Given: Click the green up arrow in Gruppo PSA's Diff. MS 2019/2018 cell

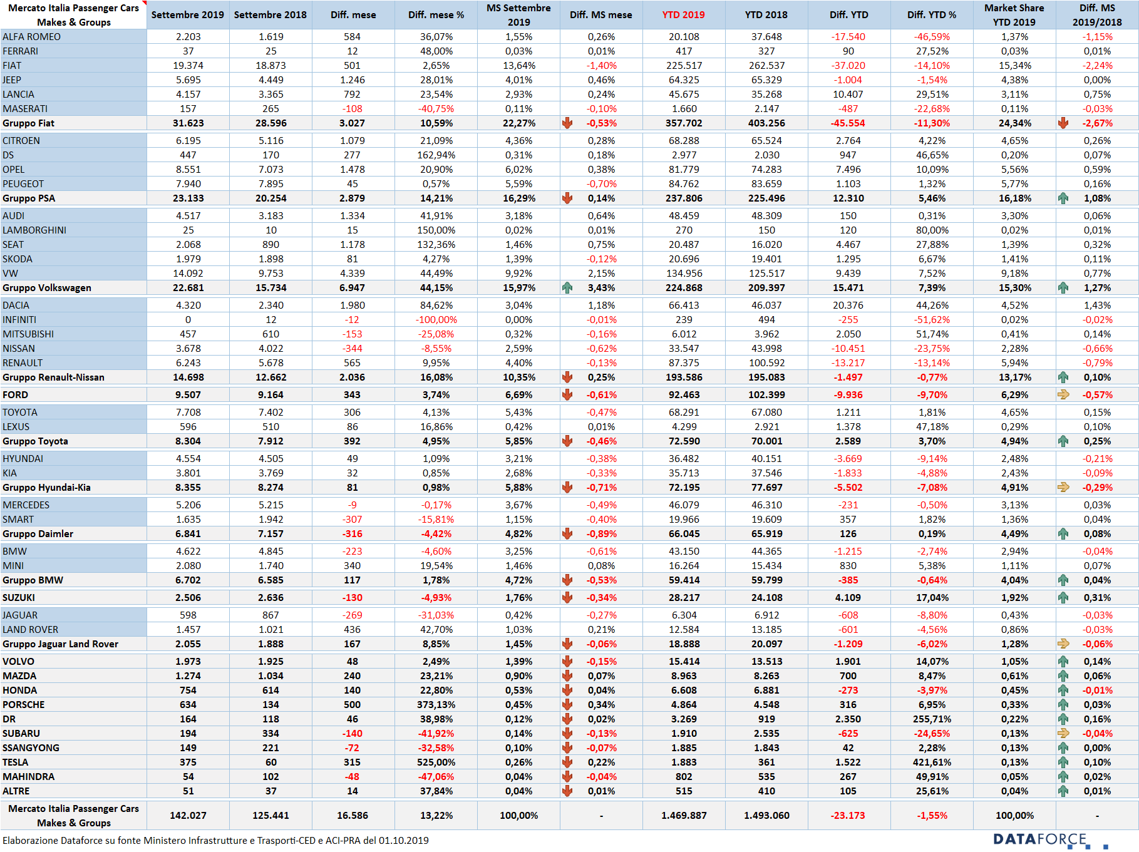Looking at the screenshot, I should pos(1063,198).
